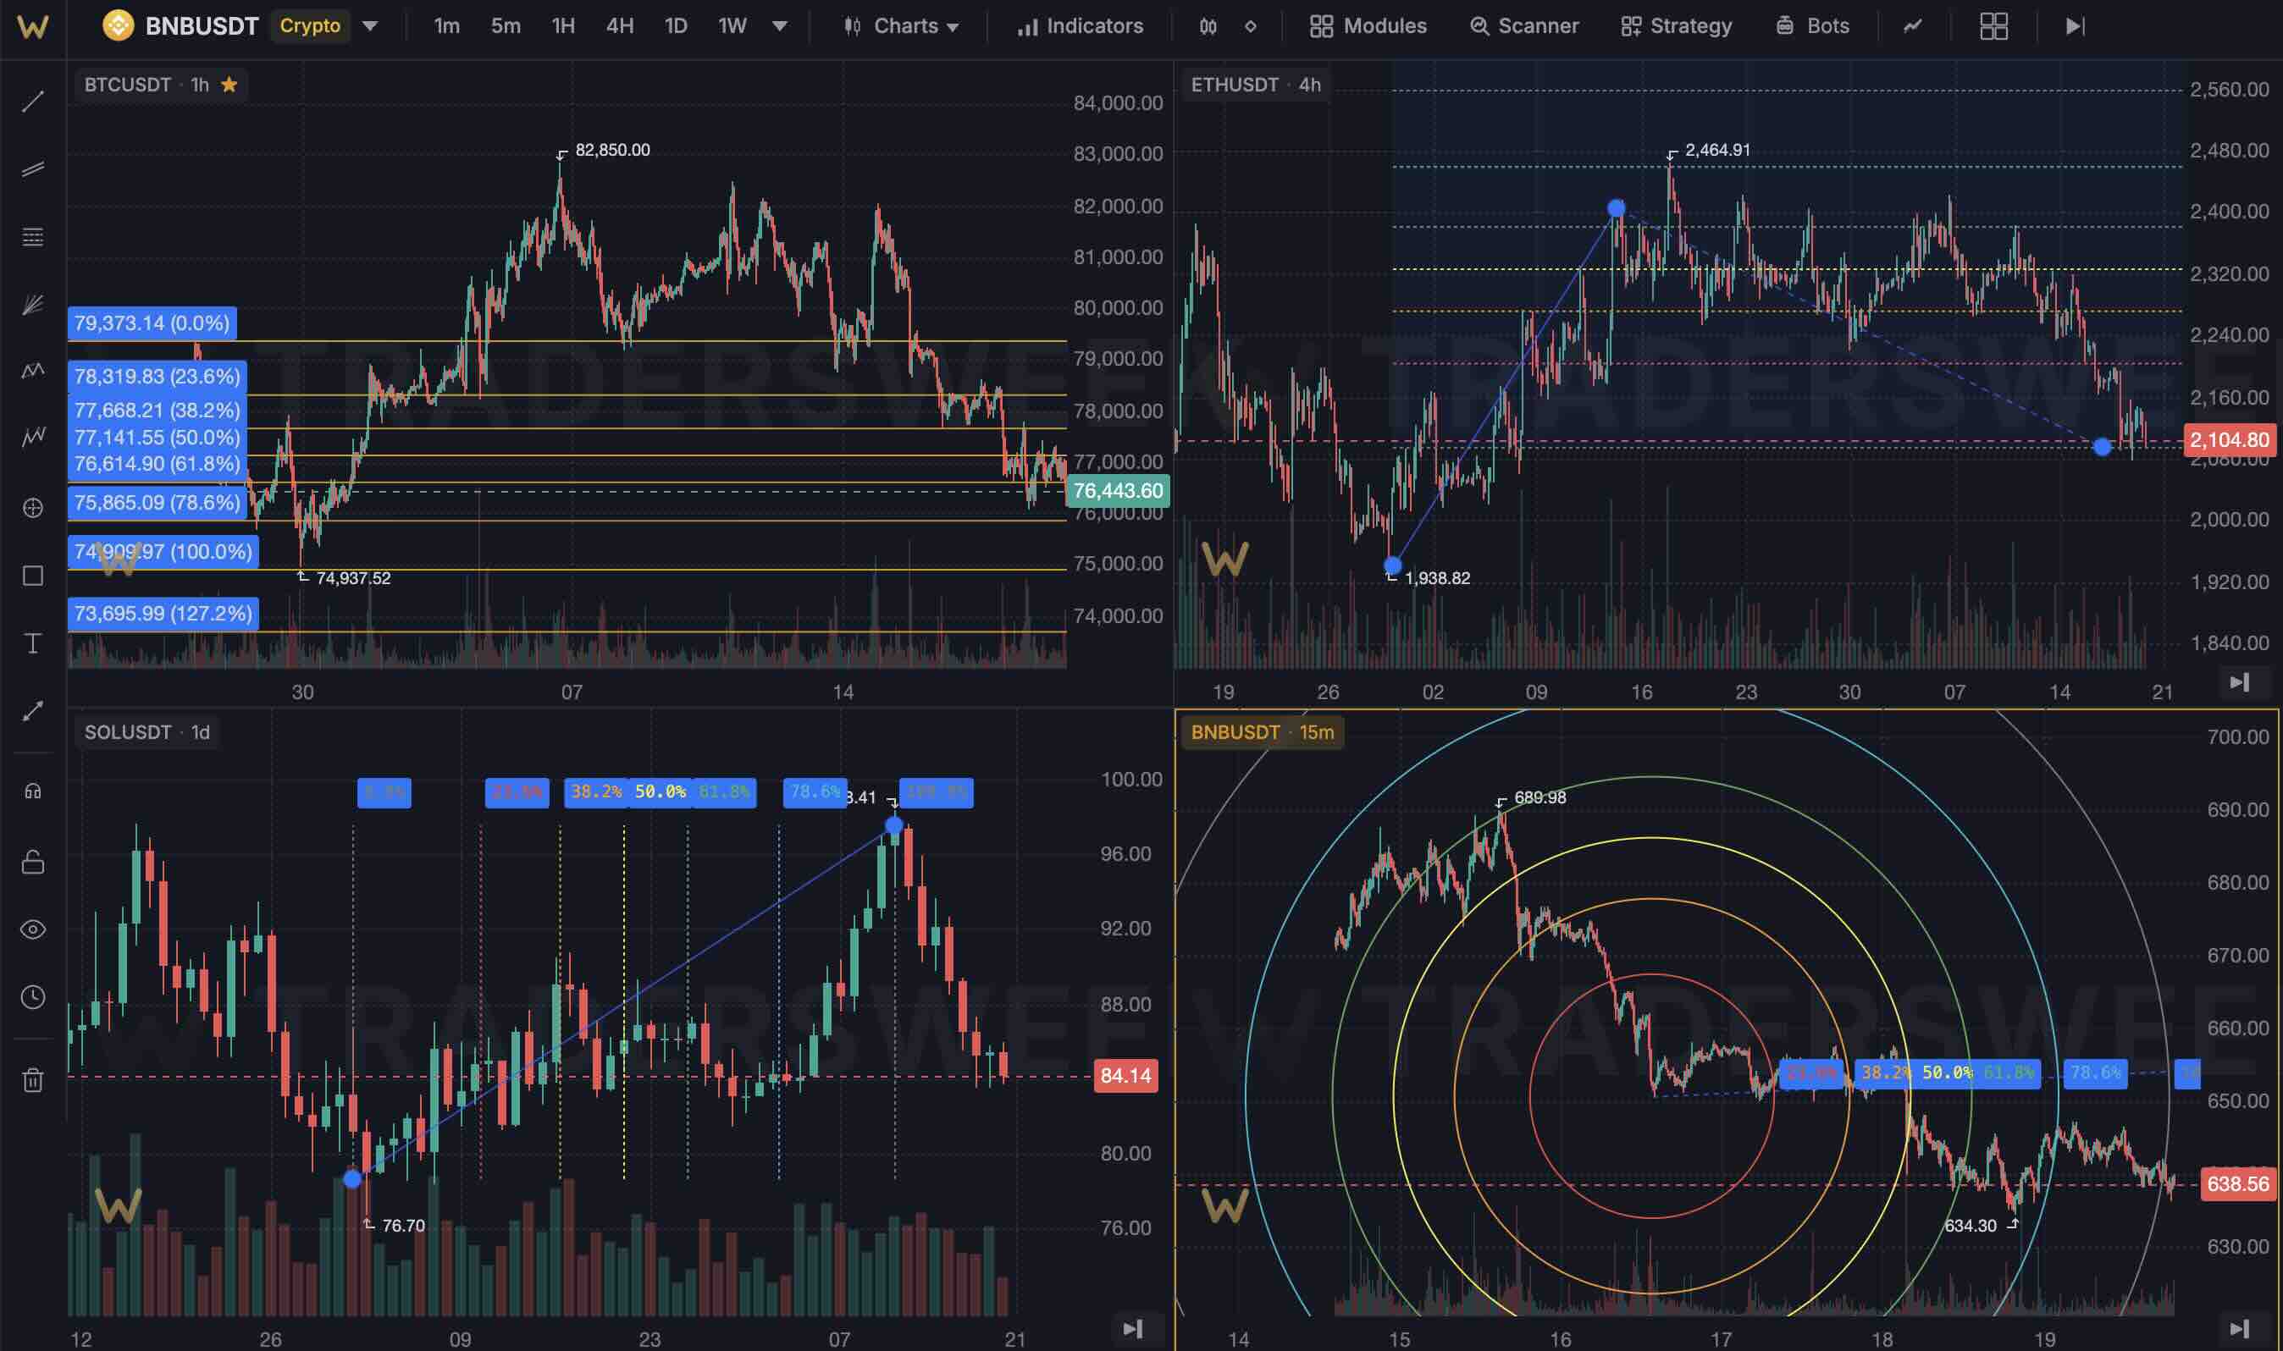This screenshot has width=2283, height=1351.
Task: Click the 2,104.80 ETH current price tag
Action: click(2230, 439)
